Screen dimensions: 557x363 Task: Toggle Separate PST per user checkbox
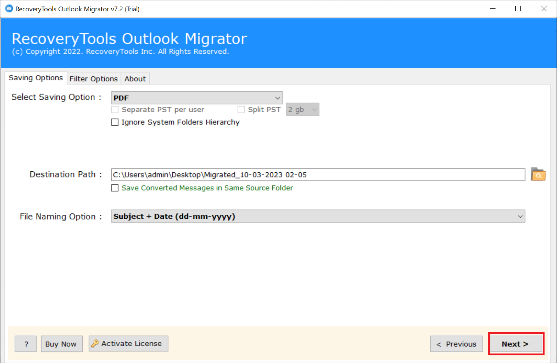tap(115, 110)
